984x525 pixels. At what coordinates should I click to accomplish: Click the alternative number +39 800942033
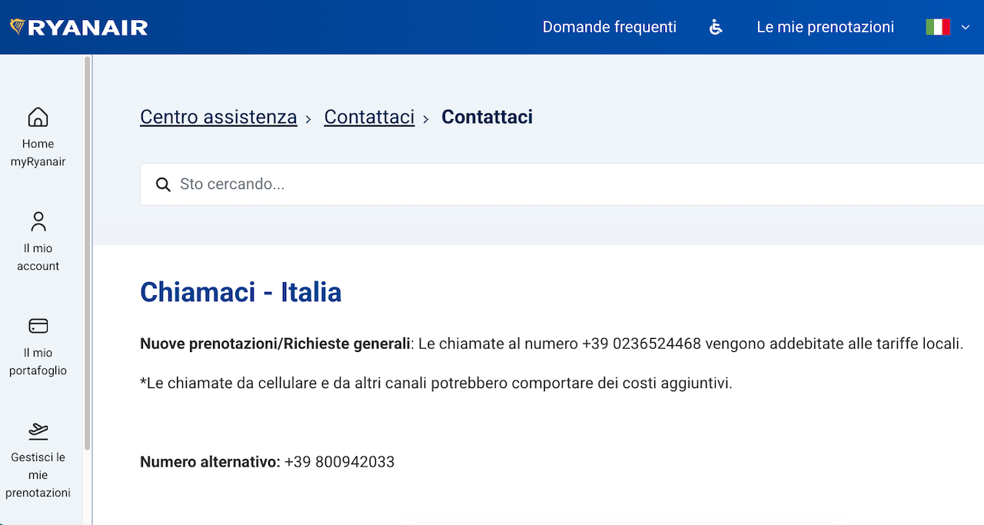click(339, 462)
